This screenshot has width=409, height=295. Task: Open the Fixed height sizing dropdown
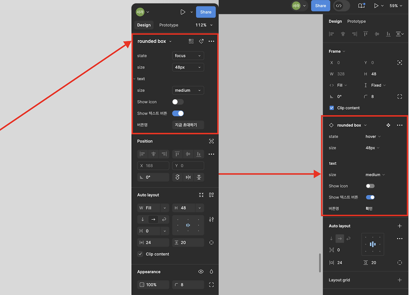378,85
